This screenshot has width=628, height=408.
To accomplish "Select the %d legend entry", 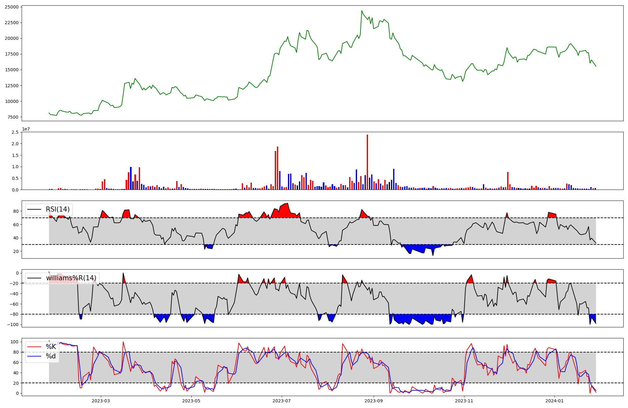I will tap(51, 356).
